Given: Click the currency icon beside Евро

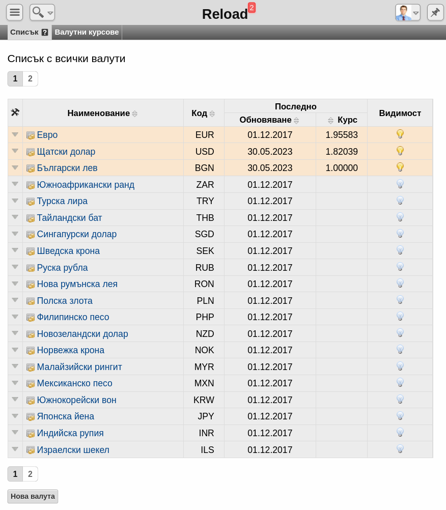Looking at the screenshot, I should pyautogui.click(x=31, y=135).
